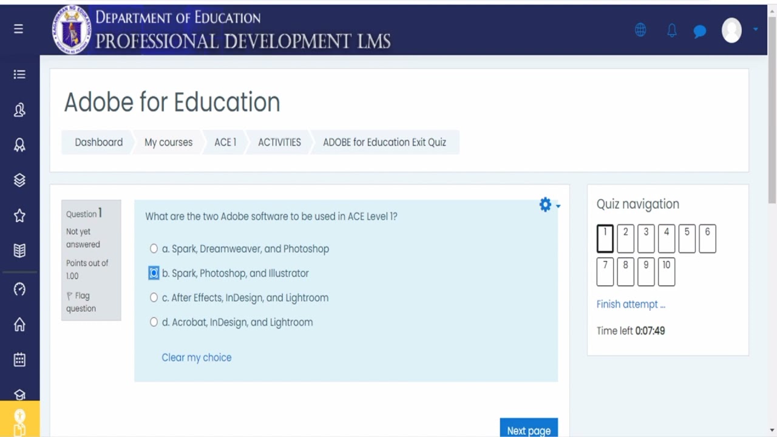Click the Department of Education logo
This screenshot has height=437, width=777.
(x=72, y=30)
